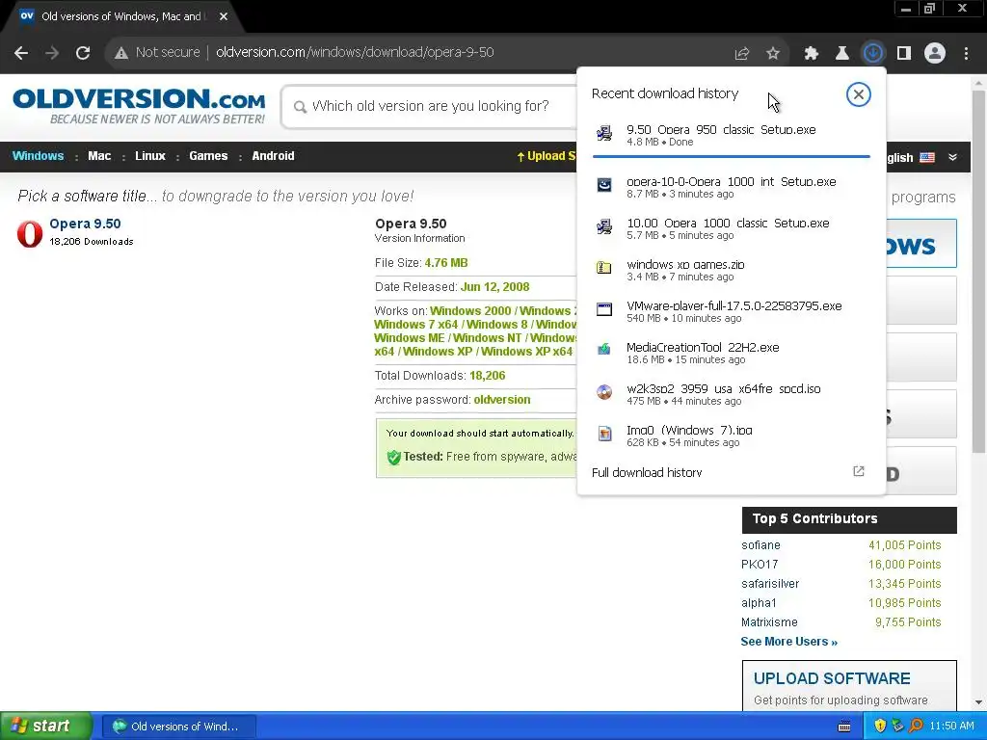Open the Opera 9.50 title link
This screenshot has width=987, height=740.
(85, 224)
